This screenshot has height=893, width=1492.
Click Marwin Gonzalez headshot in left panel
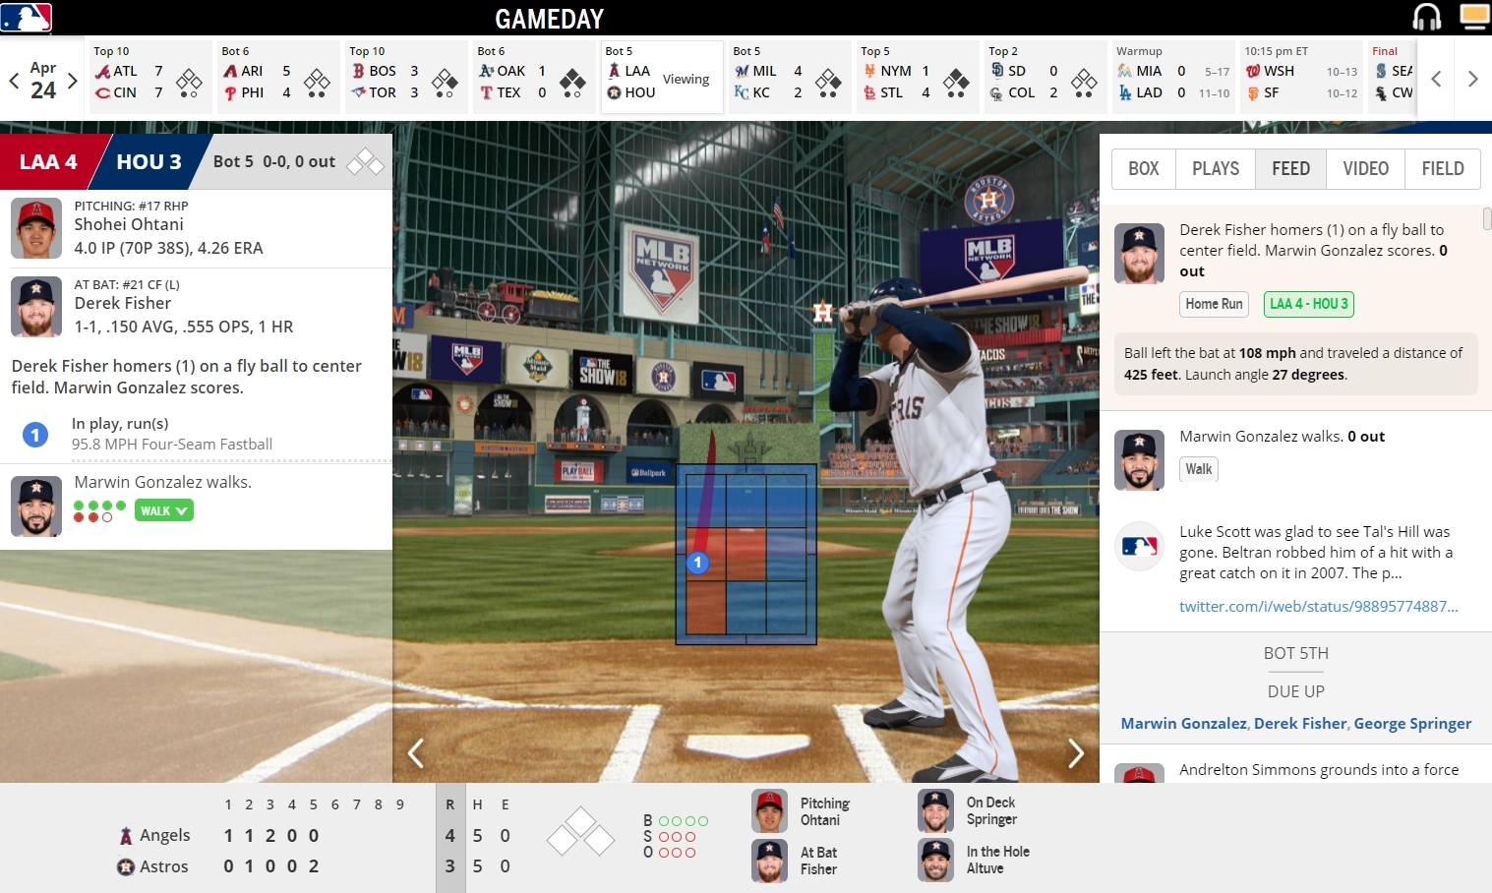pos(36,506)
